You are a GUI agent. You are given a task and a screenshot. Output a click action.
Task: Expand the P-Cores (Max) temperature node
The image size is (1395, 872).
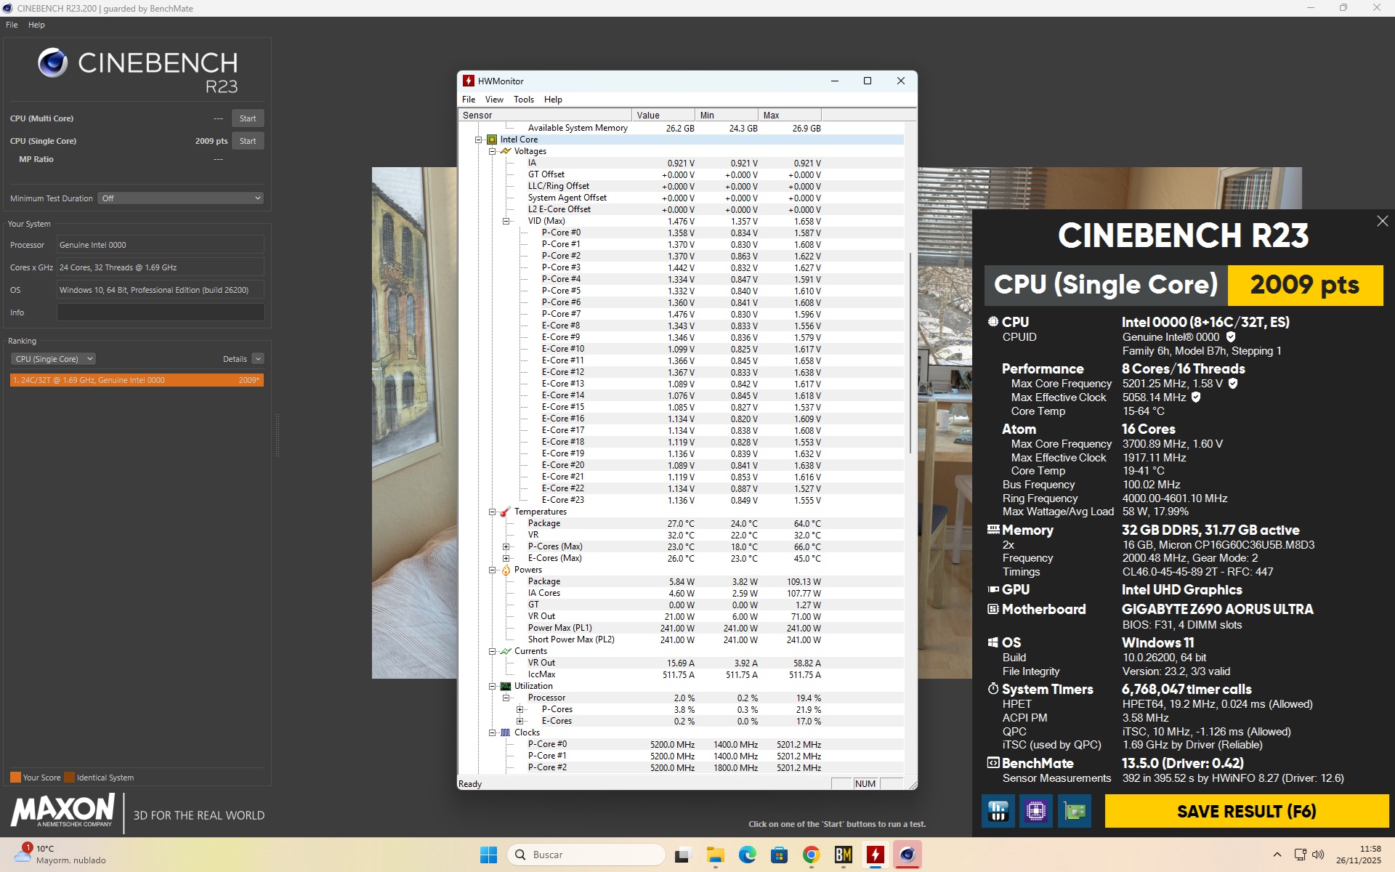coord(506,546)
